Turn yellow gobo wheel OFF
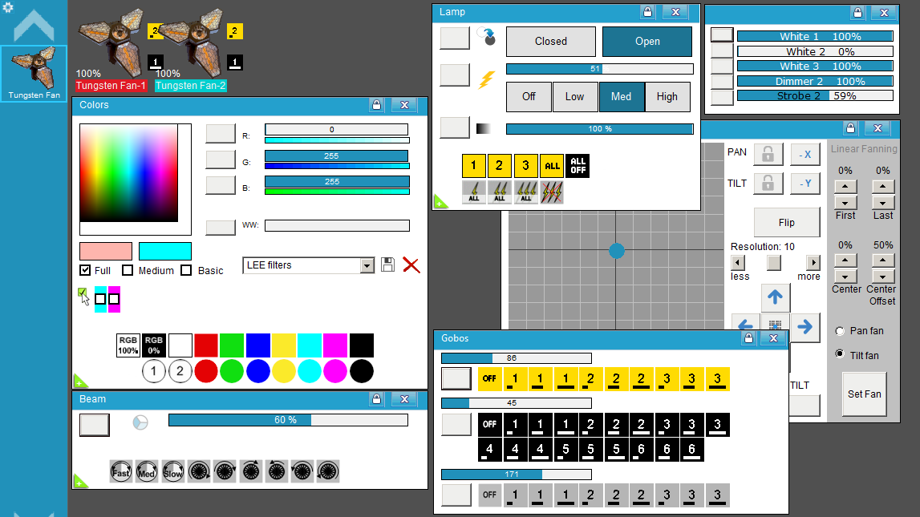Screen dimensions: 920x517 coord(489,378)
